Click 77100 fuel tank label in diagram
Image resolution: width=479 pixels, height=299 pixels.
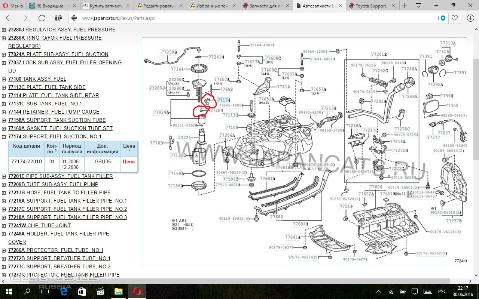pos(232,127)
